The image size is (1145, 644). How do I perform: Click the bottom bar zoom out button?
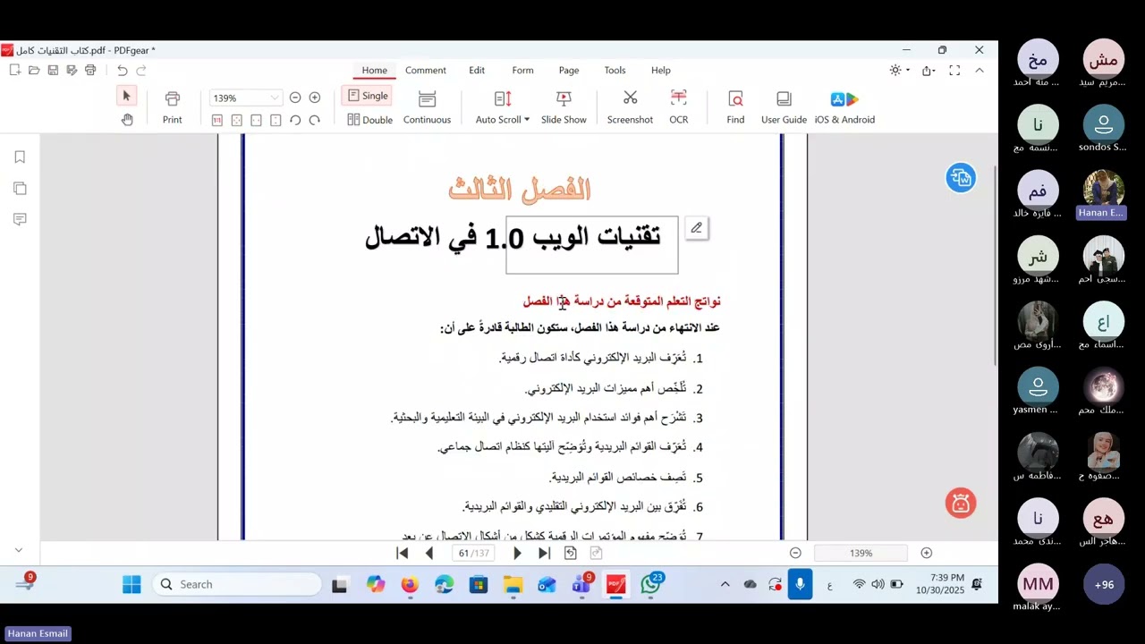[795, 554]
